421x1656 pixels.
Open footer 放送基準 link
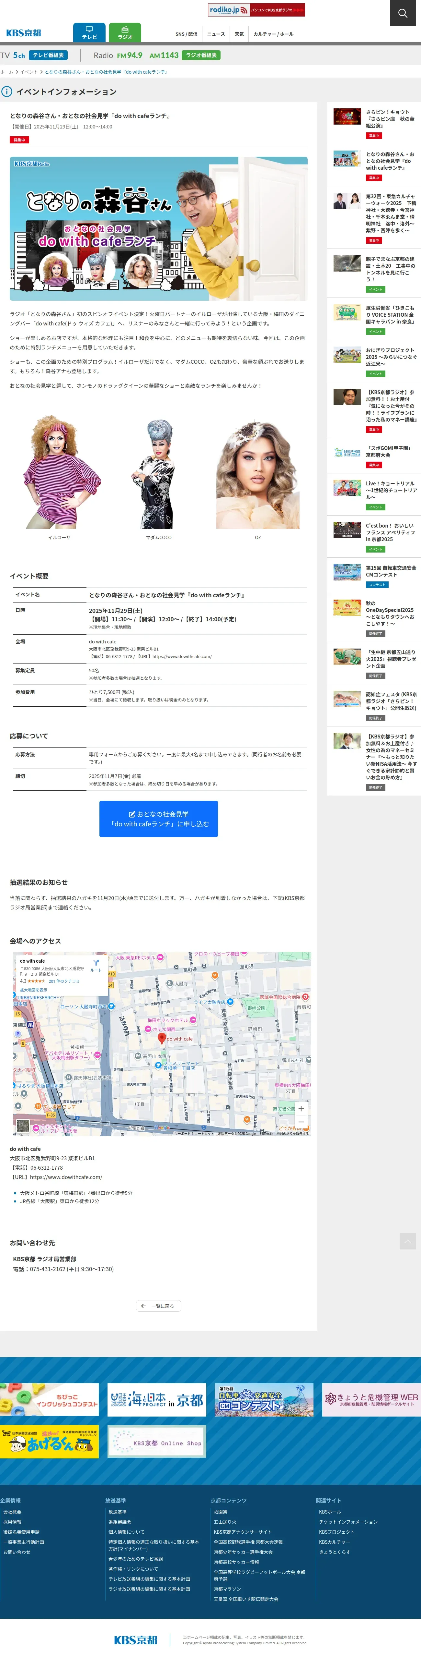coord(118,1511)
